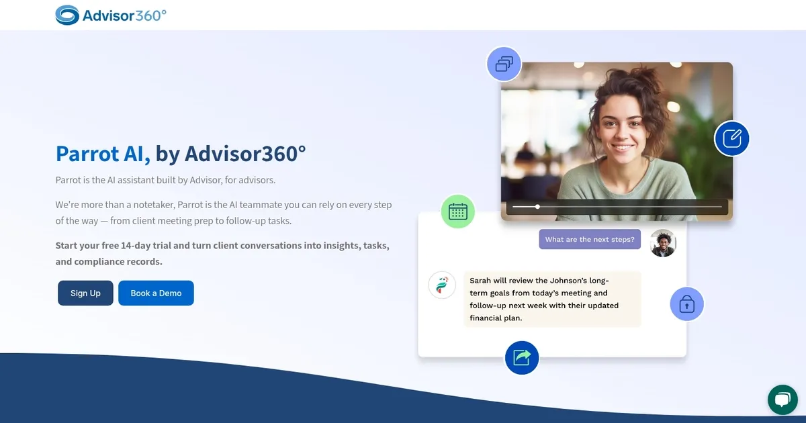The height and width of the screenshot is (423, 806).
Task: Click the "What are the next steps?" bubble
Action: click(x=591, y=240)
